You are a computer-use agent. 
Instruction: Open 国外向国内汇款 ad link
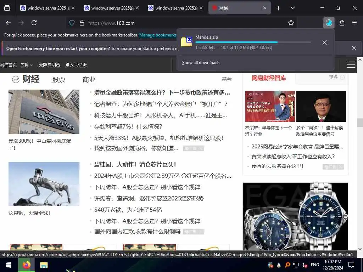137,232
